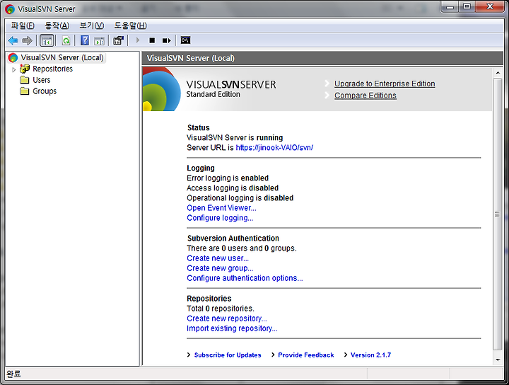Click Configure logging link

[x=220, y=218]
